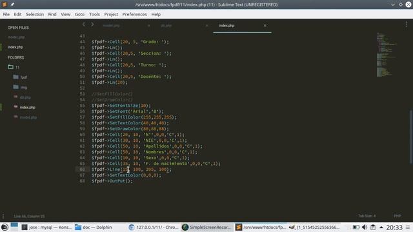The width and height of the screenshot is (413, 232).
Task: Click the editor vertical scrollbar
Action: coord(410,137)
